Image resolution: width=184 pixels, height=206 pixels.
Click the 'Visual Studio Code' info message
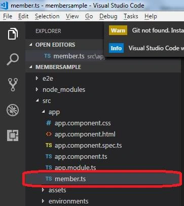pos(156,48)
